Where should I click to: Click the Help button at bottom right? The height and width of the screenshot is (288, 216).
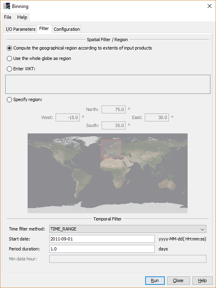click(x=202, y=280)
